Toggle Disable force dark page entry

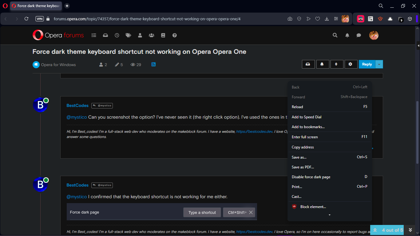(330, 177)
